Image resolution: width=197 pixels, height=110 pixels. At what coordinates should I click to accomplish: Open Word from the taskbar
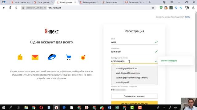[109, 107]
